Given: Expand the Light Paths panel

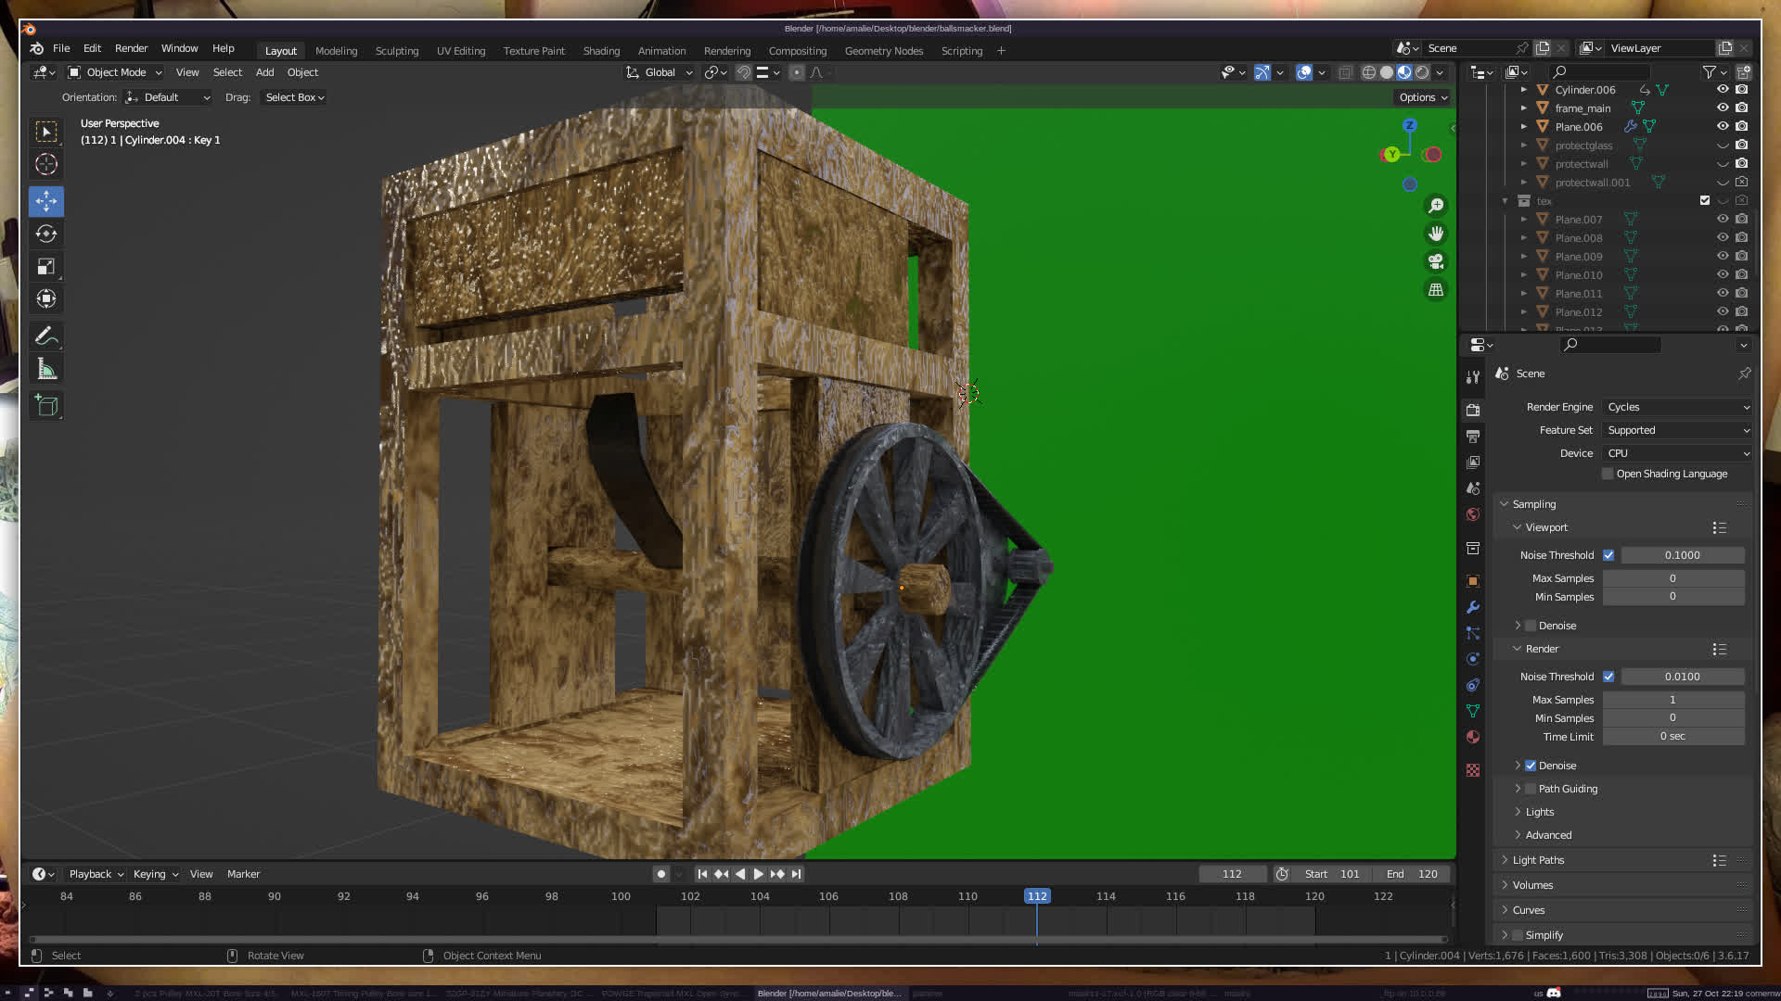Looking at the screenshot, I should tap(1538, 860).
